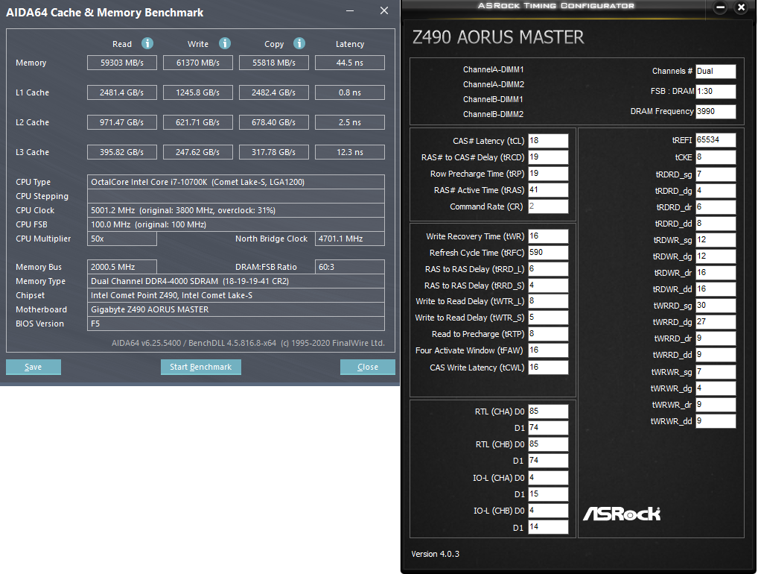
Task: Click the FSB : DRAM field 1:30
Action: coord(716,91)
